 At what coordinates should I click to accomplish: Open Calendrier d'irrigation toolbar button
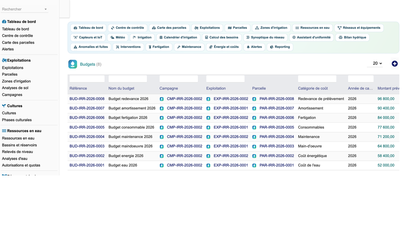click(x=178, y=37)
